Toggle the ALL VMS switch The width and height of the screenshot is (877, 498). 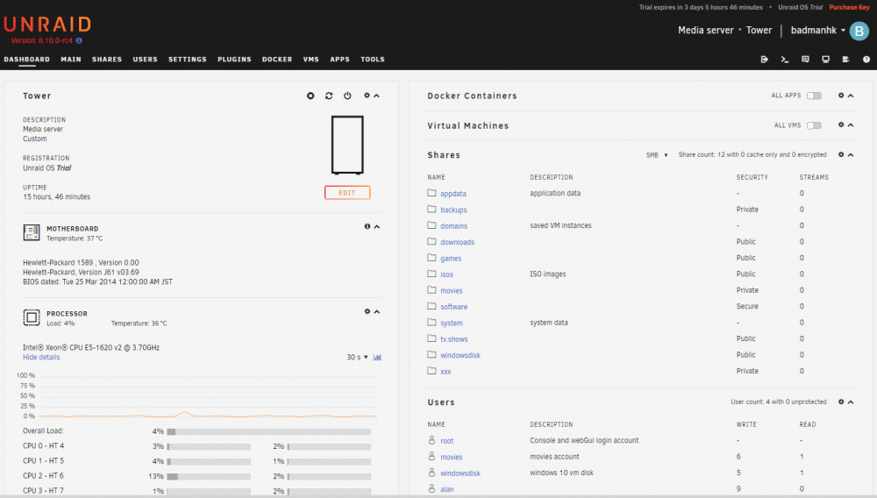815,125
